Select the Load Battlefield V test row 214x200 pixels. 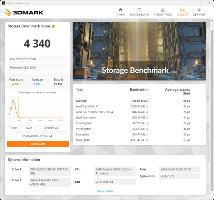[139, 106]
